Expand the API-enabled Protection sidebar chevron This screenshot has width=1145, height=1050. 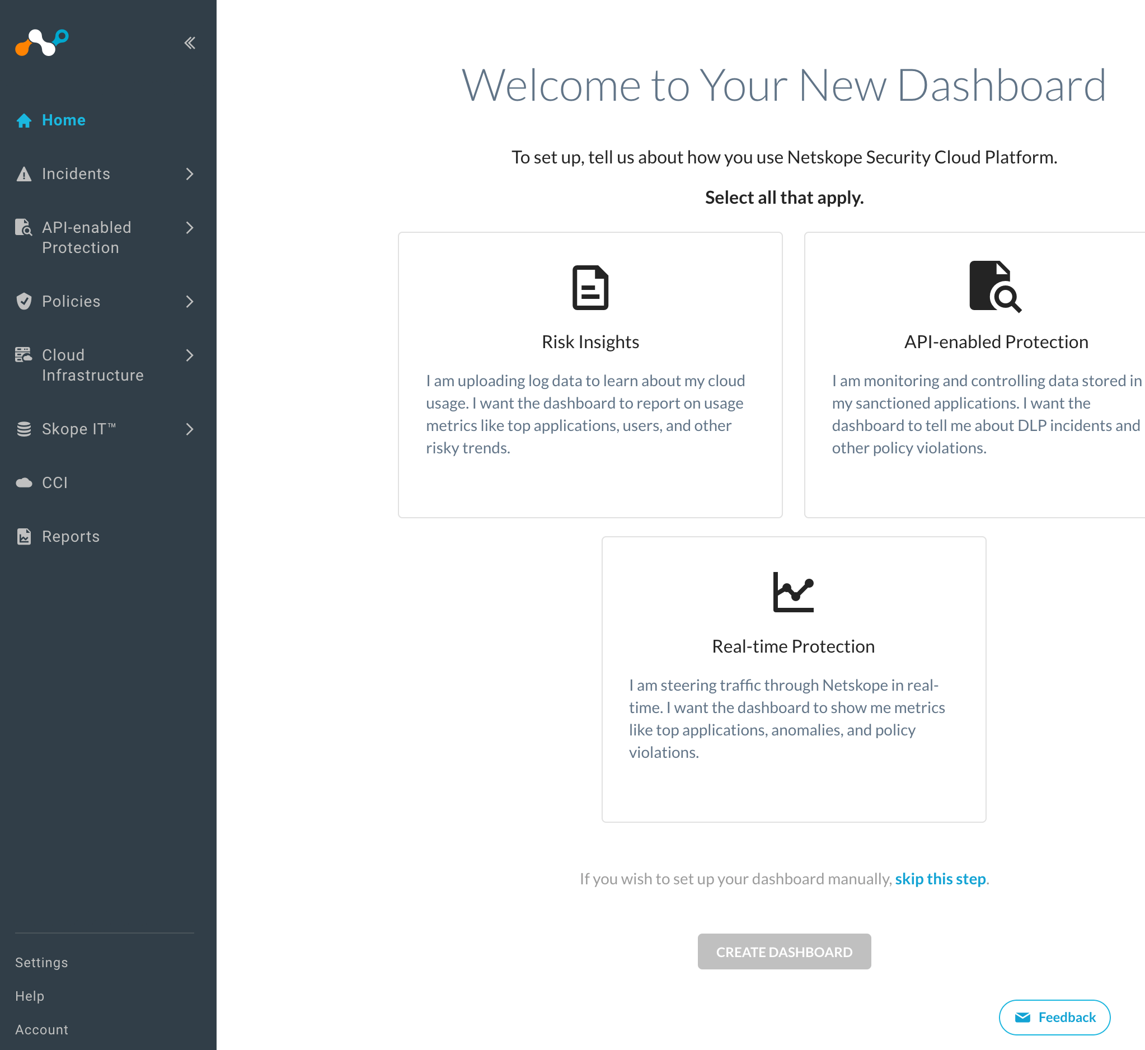coord(190,227)
